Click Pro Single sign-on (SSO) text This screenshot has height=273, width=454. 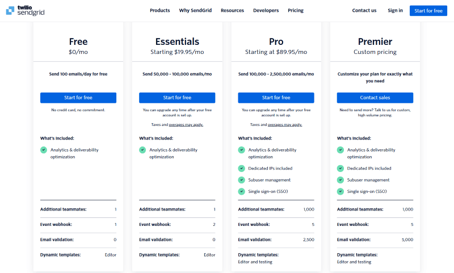pyautogui.click(x=268, y=191)
